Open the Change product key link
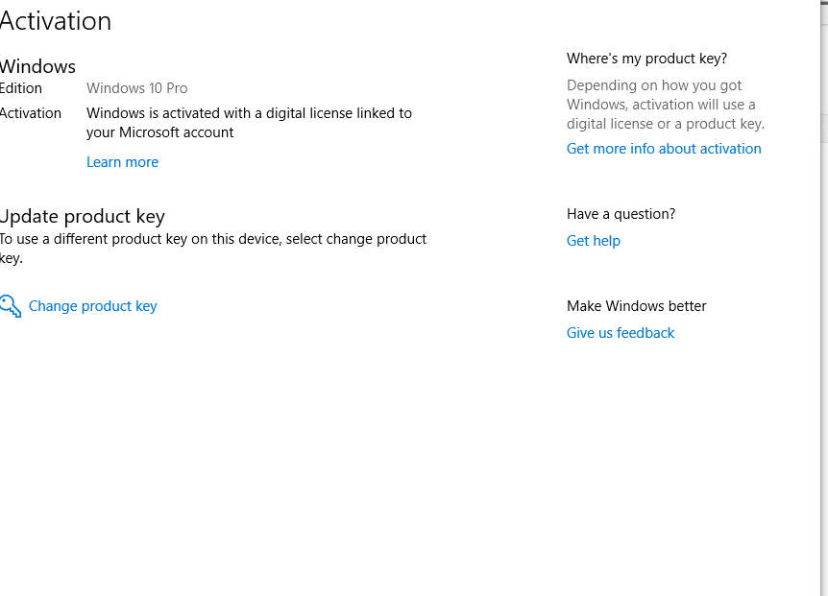This screenshot has height=596, width=828. (x=93, y=306)
